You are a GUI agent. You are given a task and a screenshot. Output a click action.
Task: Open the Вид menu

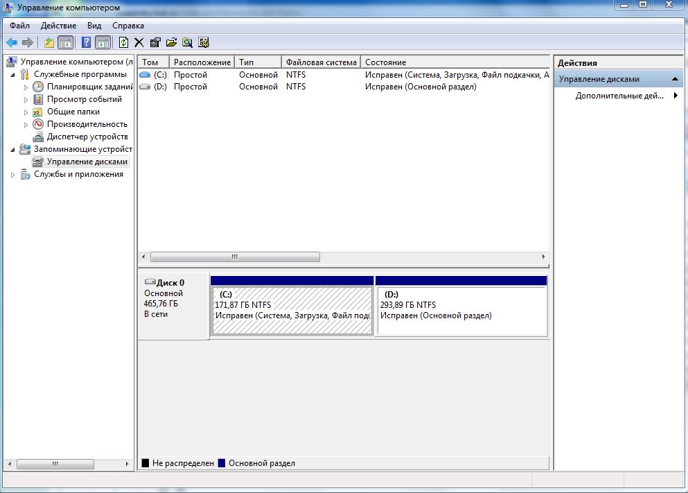(94, 25)
